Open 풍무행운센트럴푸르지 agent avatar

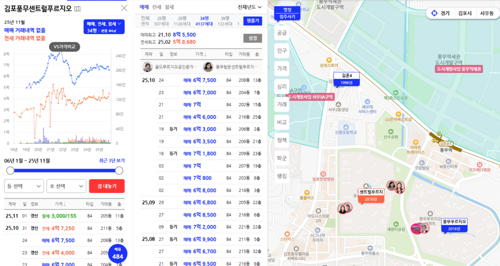[208, 67]
